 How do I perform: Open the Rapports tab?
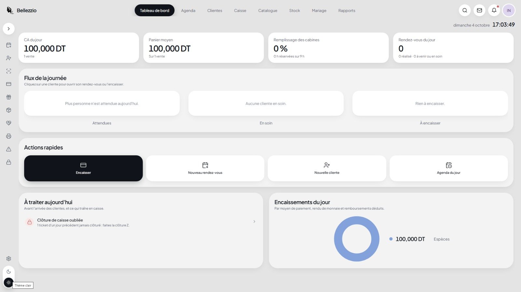point(347,10)
